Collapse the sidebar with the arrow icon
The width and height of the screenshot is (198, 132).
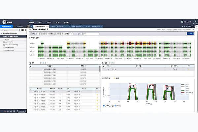click(x=28, y=26)
